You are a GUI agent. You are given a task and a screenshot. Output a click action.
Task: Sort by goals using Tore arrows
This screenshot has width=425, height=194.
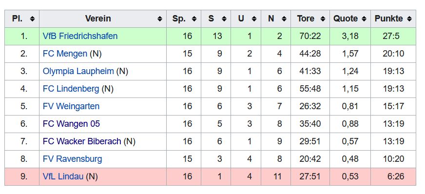[x=323, y=19]
